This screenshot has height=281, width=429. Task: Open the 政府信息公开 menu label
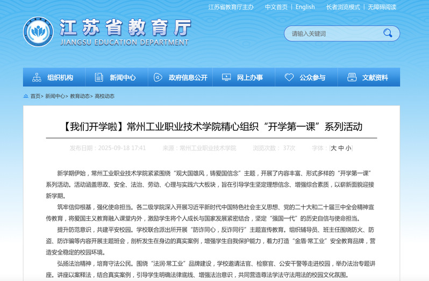[188, 77]
